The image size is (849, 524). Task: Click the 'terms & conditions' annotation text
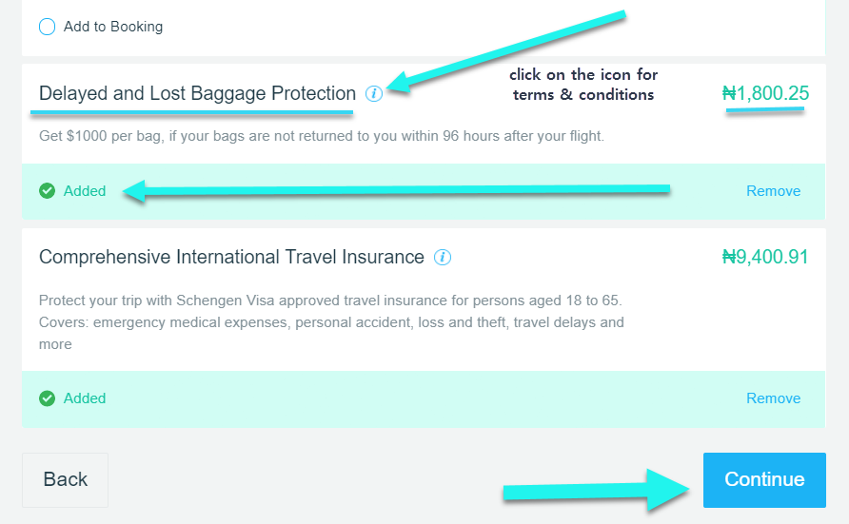pos(583,95)
